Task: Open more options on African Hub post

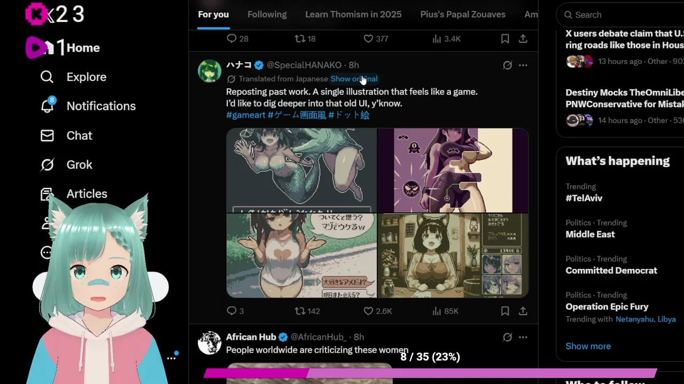Action: coord(523,337)
